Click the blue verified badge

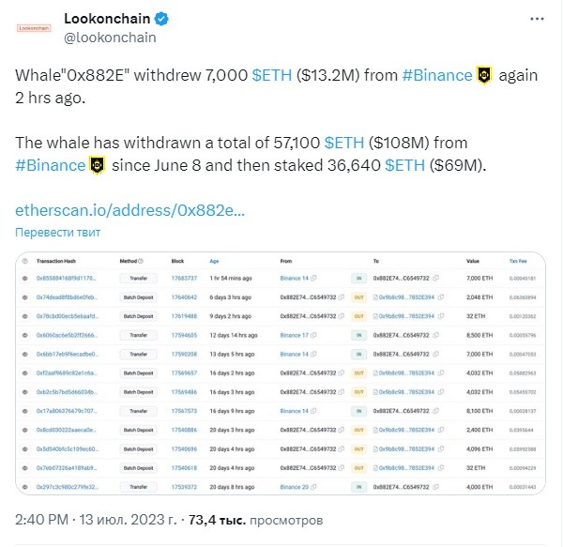pyautogui.click(x=161, y=19)
